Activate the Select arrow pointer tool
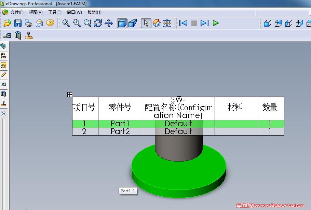The image size is (311, 210). click(146, 23)
